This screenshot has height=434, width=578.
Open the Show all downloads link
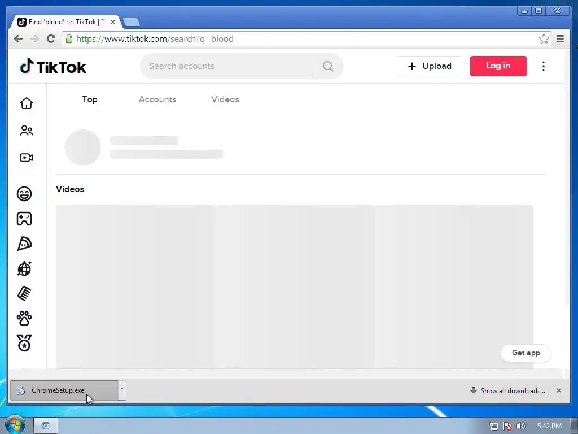513,391
